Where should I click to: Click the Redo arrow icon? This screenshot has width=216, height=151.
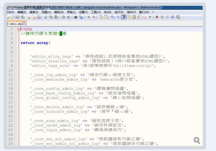[x=69, y=17]
